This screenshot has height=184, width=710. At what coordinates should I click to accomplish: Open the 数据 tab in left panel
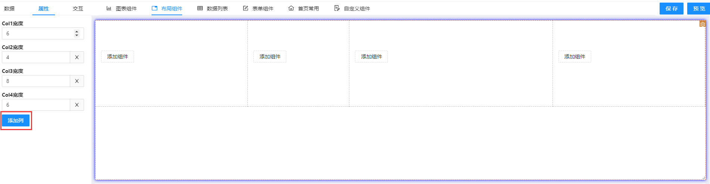[x=9, y=8]
